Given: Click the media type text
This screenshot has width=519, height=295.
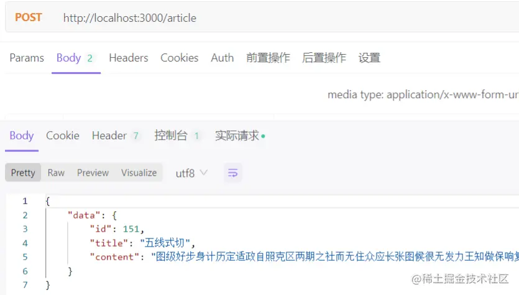Looking at the screenshot, I should 423,94.
